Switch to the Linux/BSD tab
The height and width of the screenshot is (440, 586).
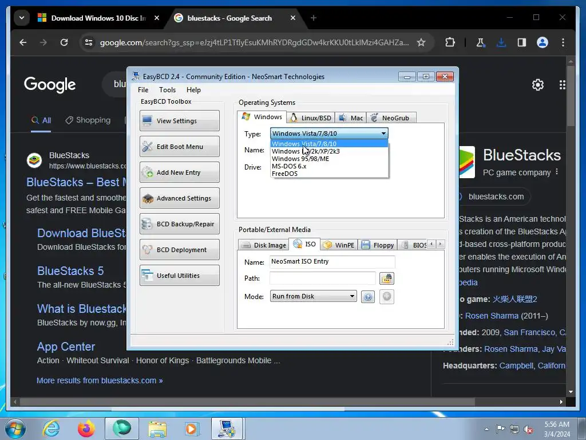[311, 118]
